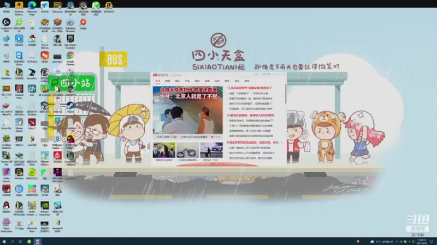Launch the Dota 2 desktop shortcut

[32, 122]
